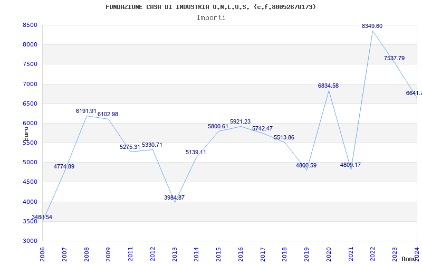The height and width of the screenshot is (264, 422).
Task: Click y-axis tick 6500
Action: (30, 103)
